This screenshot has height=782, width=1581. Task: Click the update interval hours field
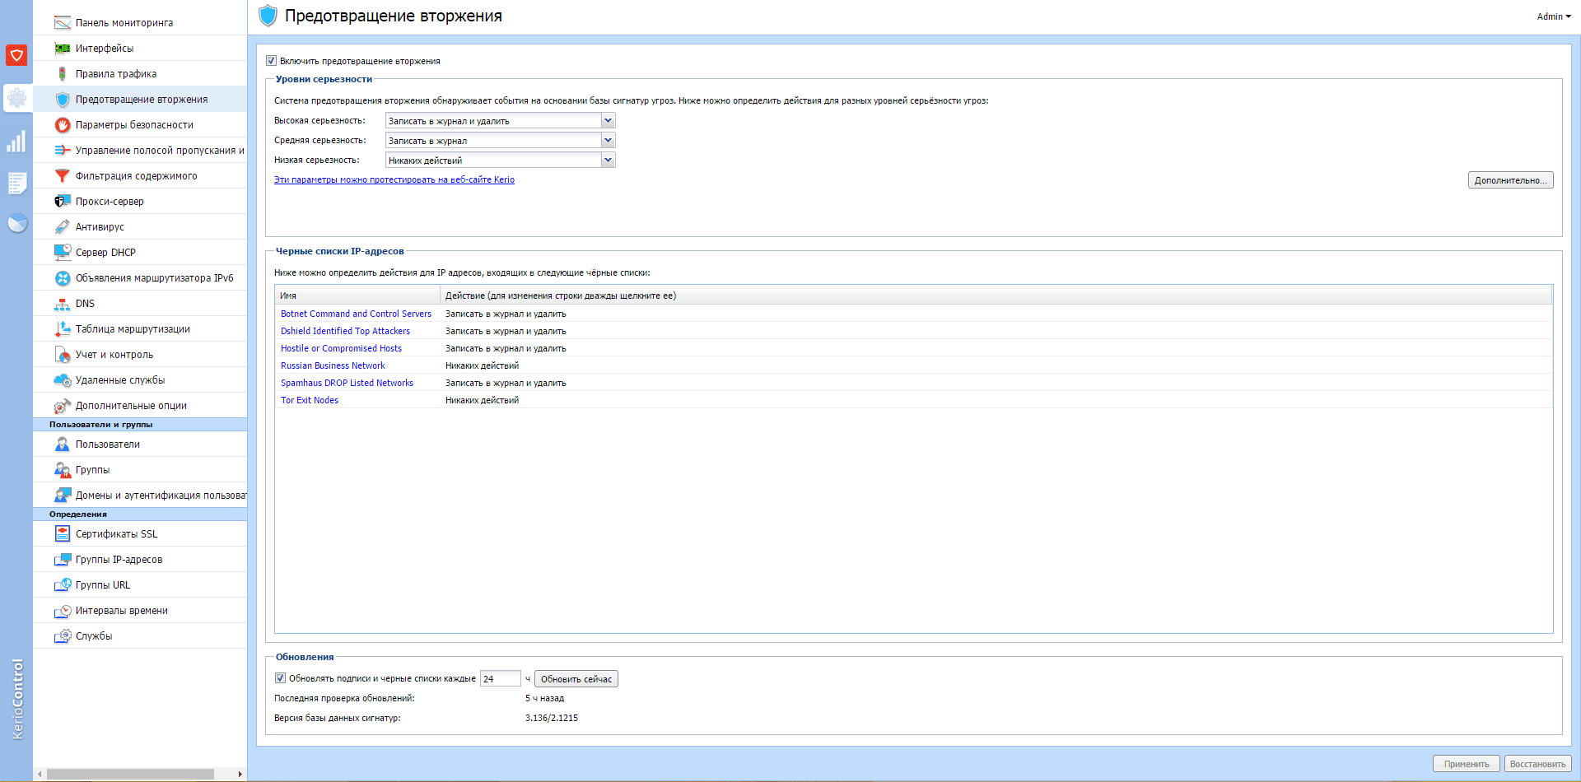(500, 679)
